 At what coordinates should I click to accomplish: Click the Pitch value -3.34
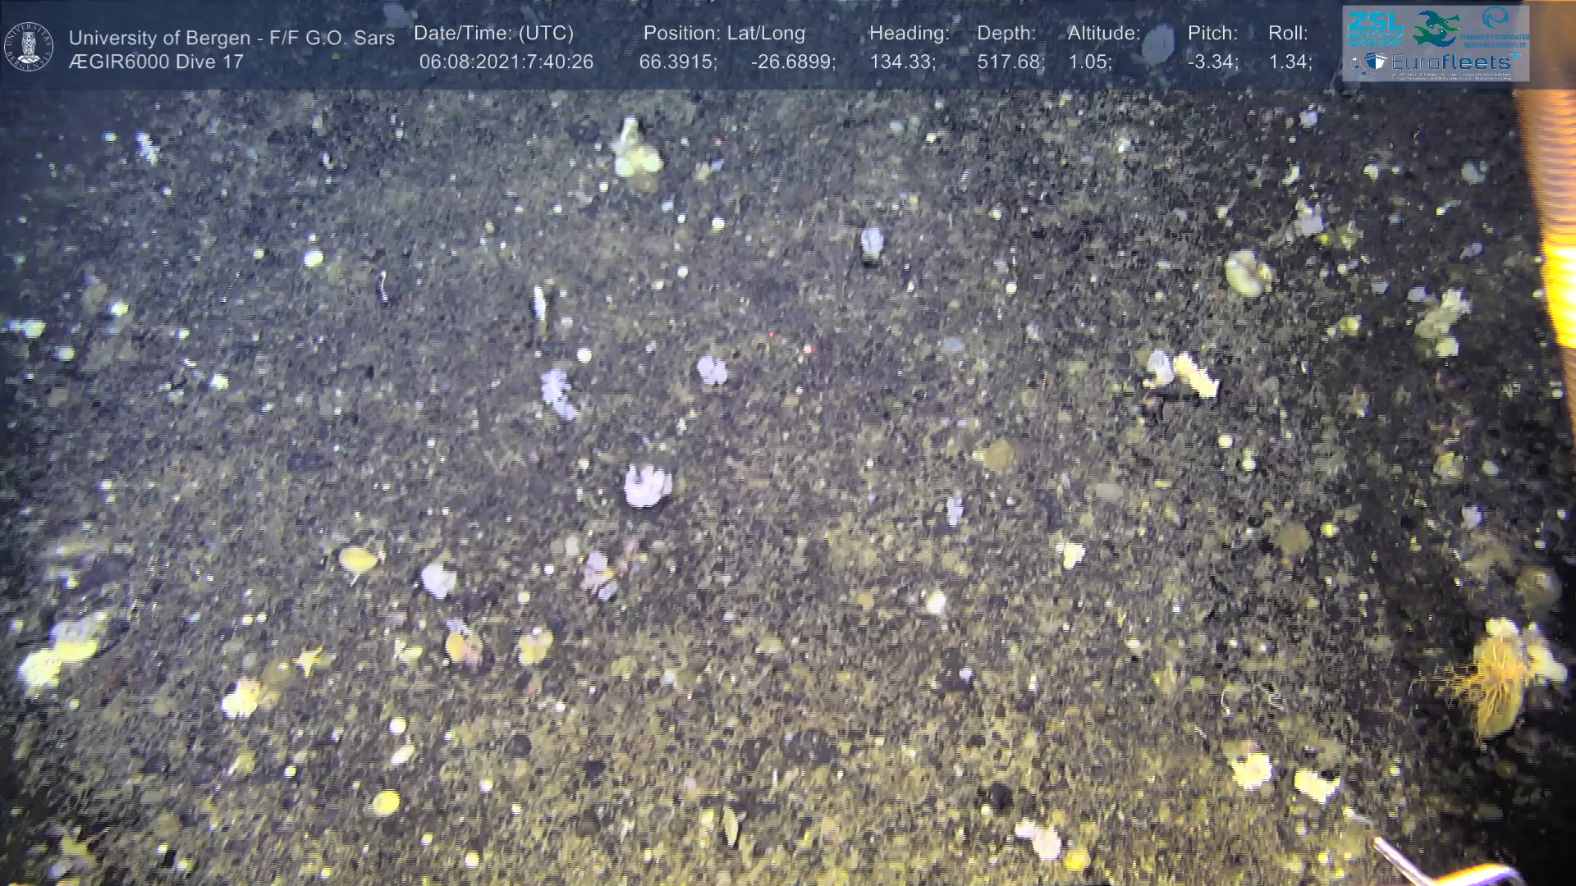click(x=1212, y=62)
